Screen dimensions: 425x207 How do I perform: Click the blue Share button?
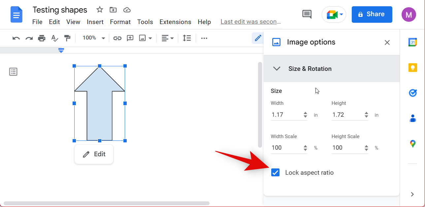pyautogui.click(x=372, y=15)
